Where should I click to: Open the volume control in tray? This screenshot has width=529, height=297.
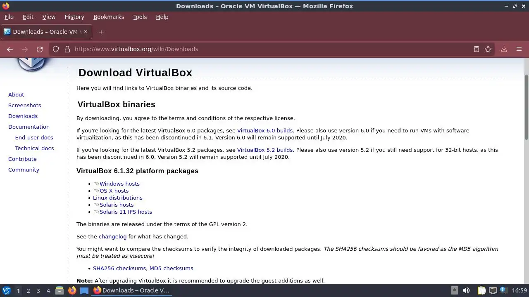[x=466, y=290]
